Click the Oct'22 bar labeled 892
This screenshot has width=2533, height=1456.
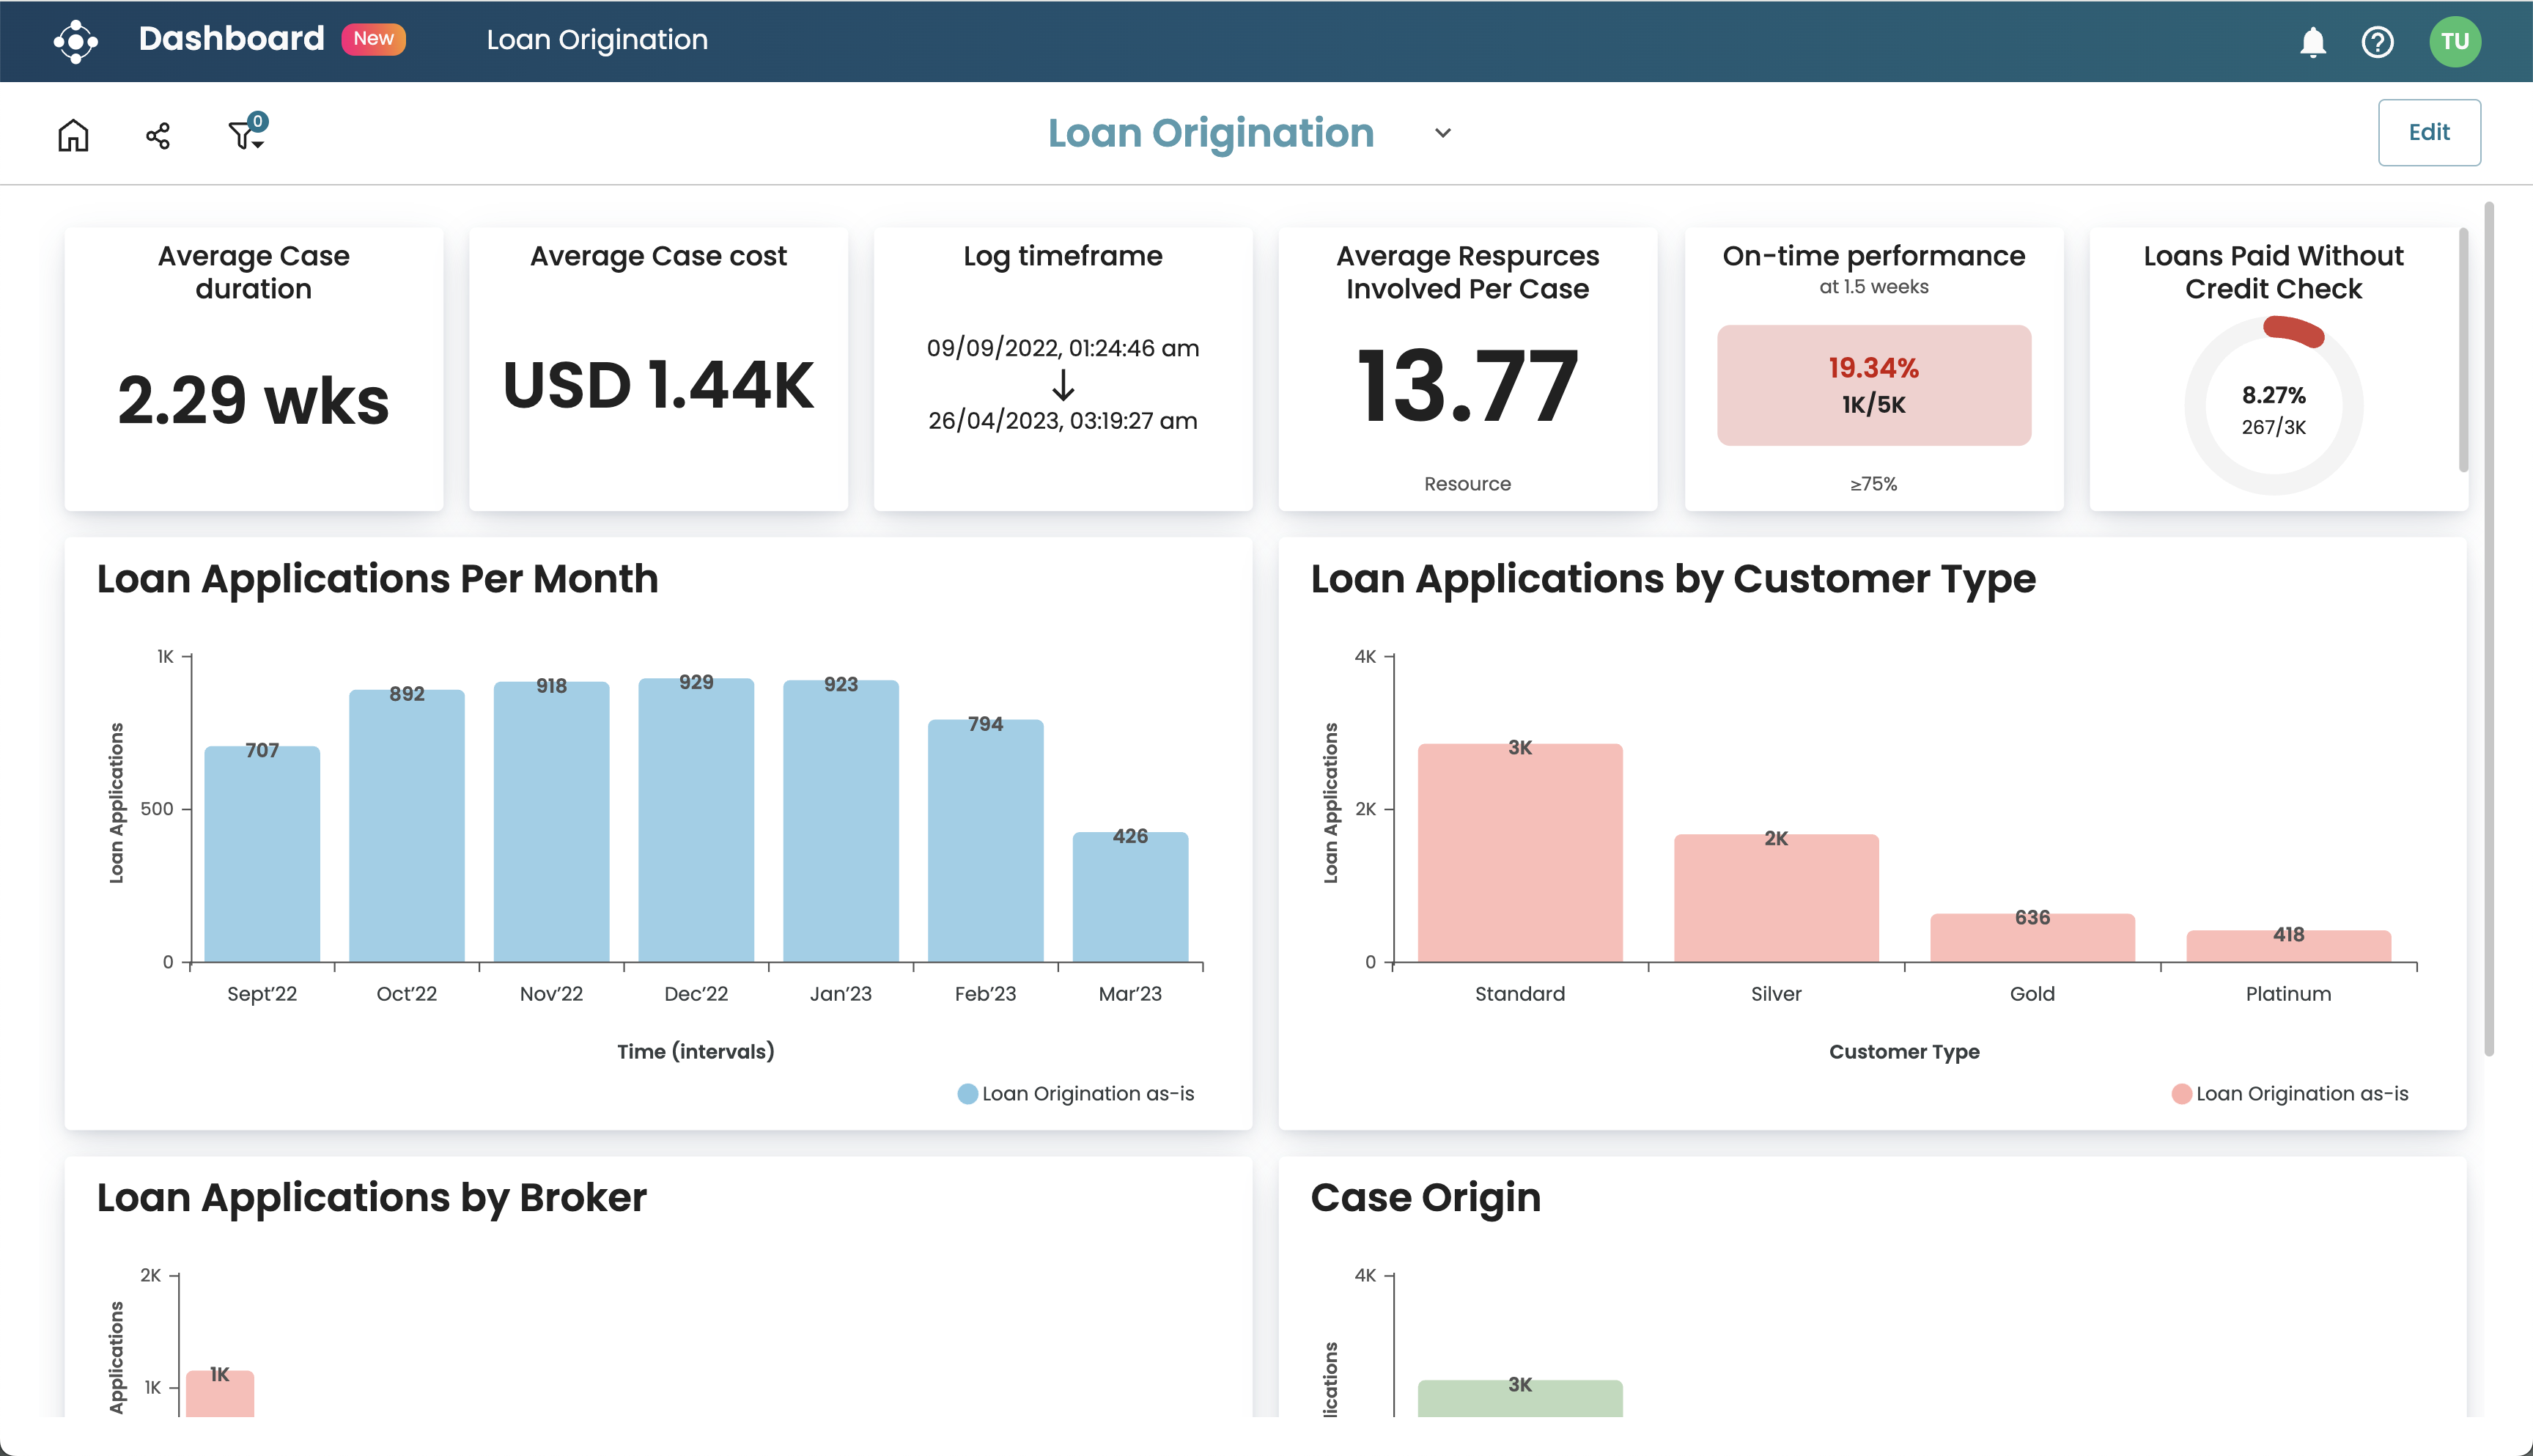pos(407,826)
